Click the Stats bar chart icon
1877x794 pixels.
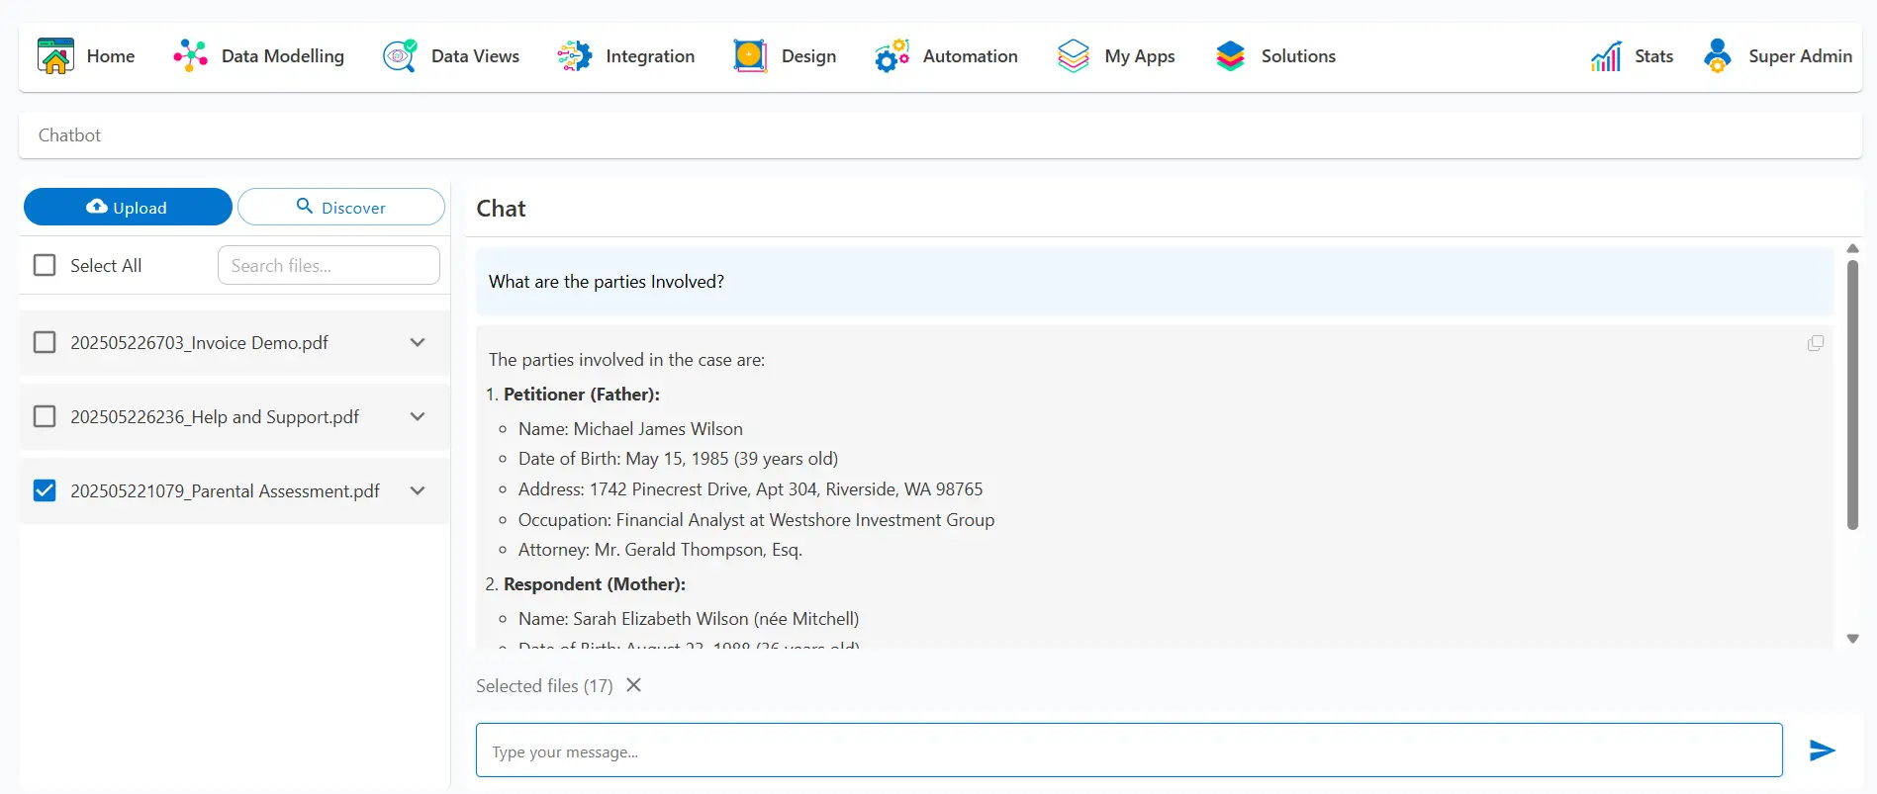click(1606, 56)
